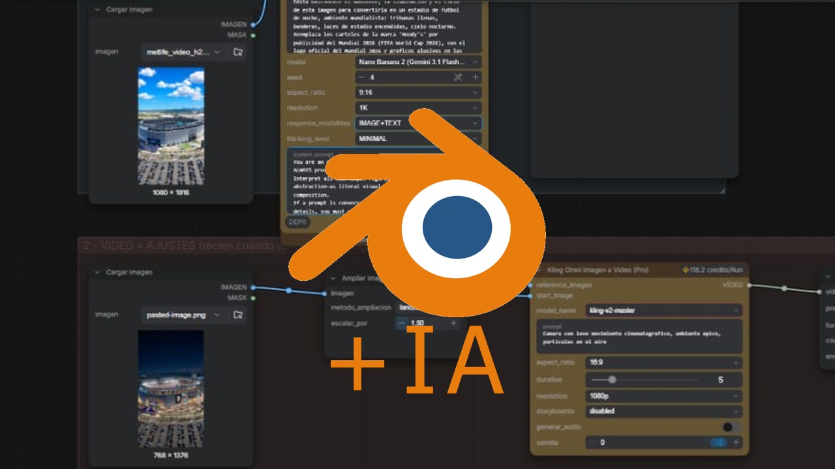Browse files for pasted-image.png
This screenshot has width=835, height=469.
click(x=238, y=315)
